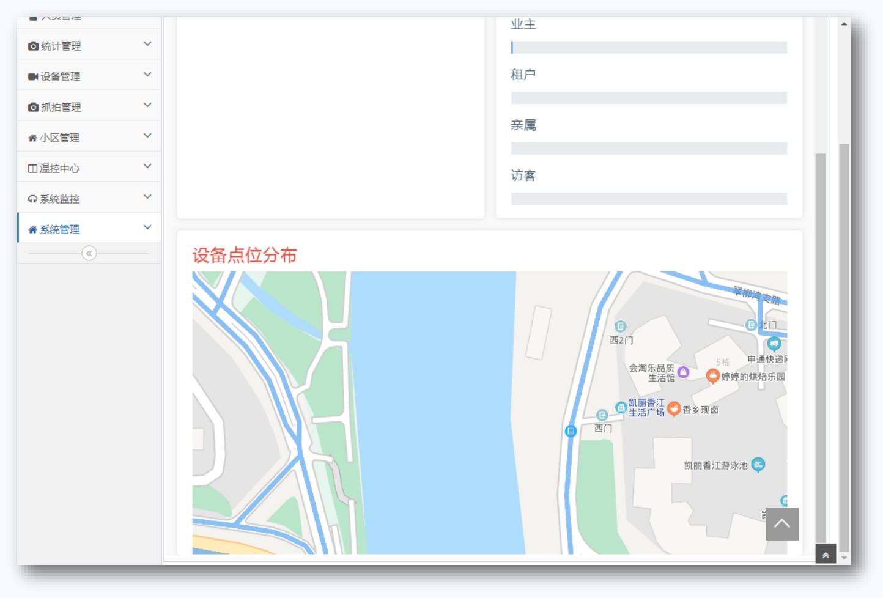Click the 北门 gate marker icon

[x=752, y=325]
